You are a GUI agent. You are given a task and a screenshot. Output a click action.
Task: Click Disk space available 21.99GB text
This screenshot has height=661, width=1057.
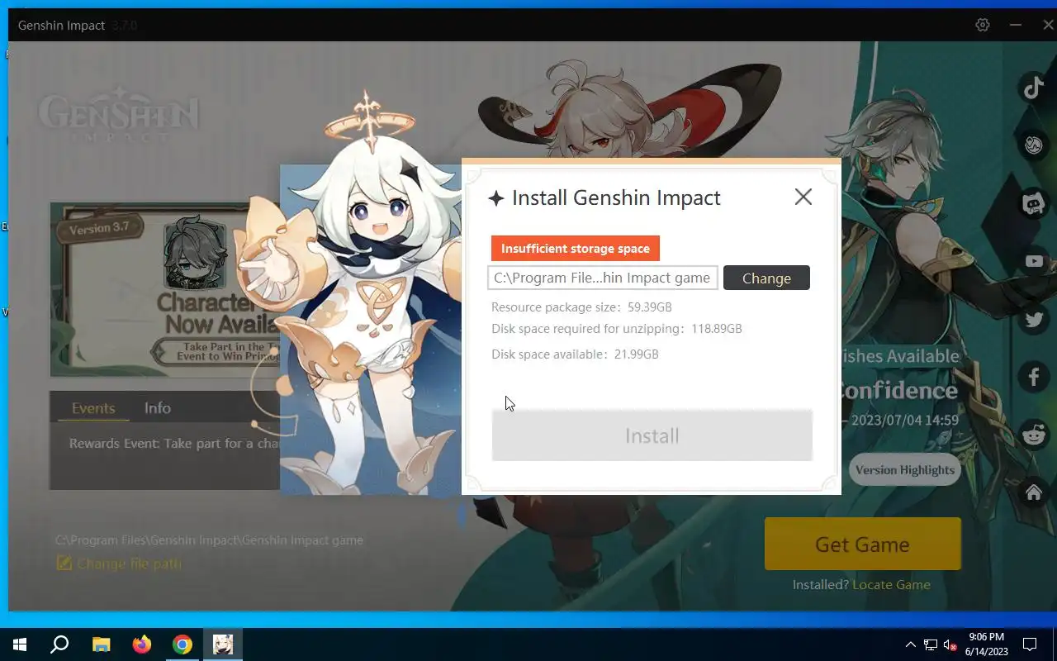pos(575,354)
